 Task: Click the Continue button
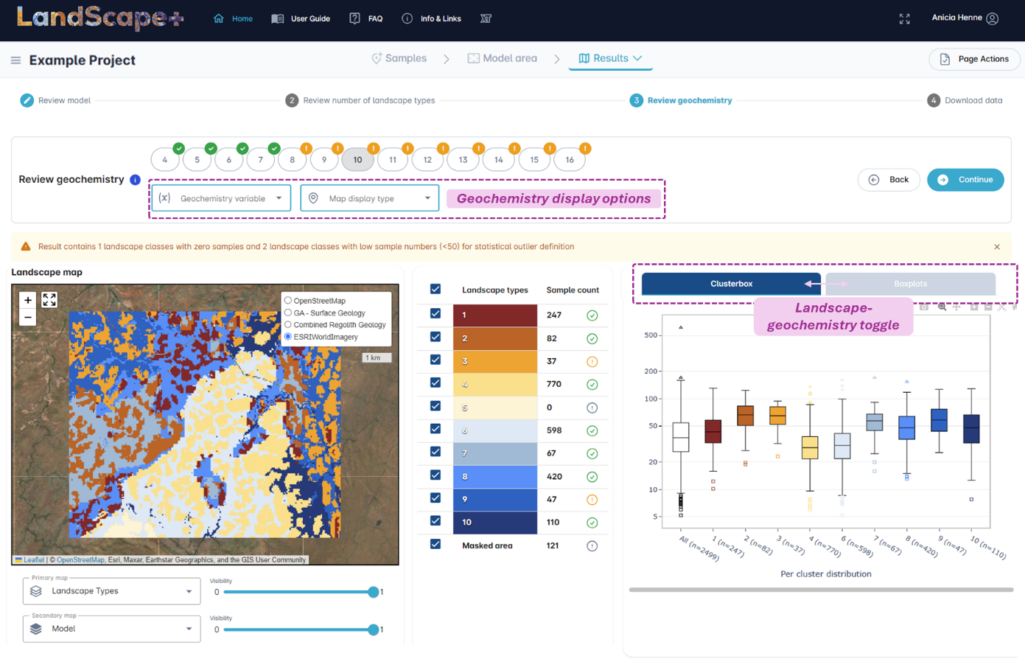(965, 180)
